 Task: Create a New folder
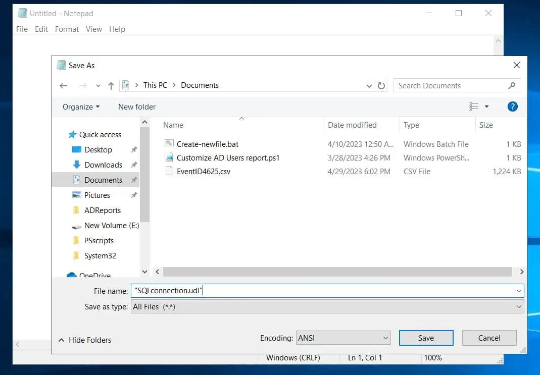coord(137,107)
